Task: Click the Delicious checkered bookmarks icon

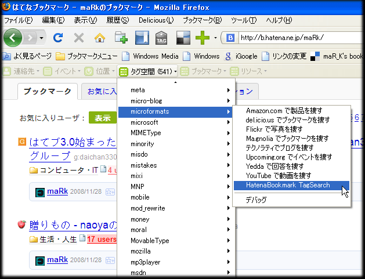Action: pos(182,38)
